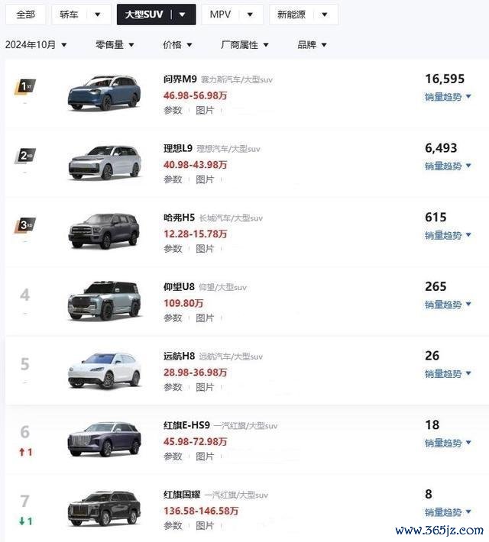Screen dimensions: 489x542
Task: Expand 销量趋势 for 哈弗H5
Action: click(448, 235)
